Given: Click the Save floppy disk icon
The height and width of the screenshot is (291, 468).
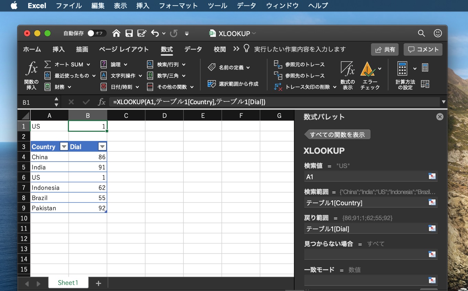Looking at the screenshot, I should click(129, 33).
